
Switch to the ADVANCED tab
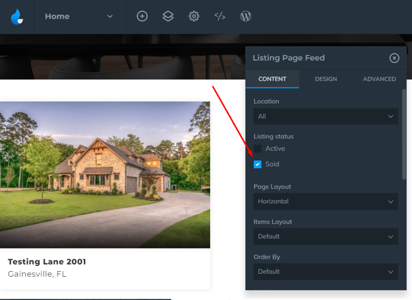click(x=379, y=79)
